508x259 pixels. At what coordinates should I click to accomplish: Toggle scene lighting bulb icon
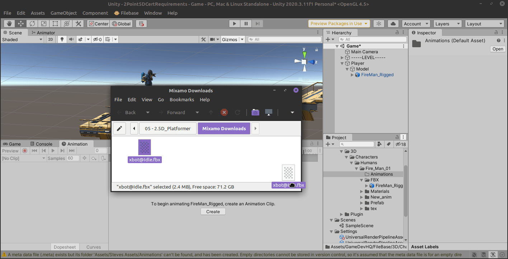coord(62,39)
